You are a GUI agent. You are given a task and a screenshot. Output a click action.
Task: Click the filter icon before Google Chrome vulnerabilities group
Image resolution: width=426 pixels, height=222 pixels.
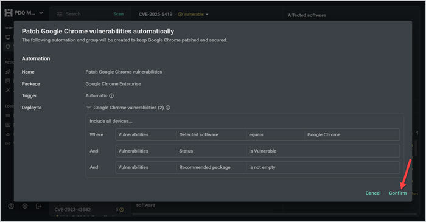[89, 108]
